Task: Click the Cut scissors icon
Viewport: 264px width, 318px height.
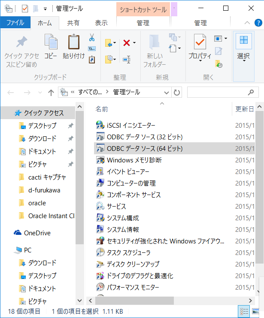Action: tap(92, 38)
